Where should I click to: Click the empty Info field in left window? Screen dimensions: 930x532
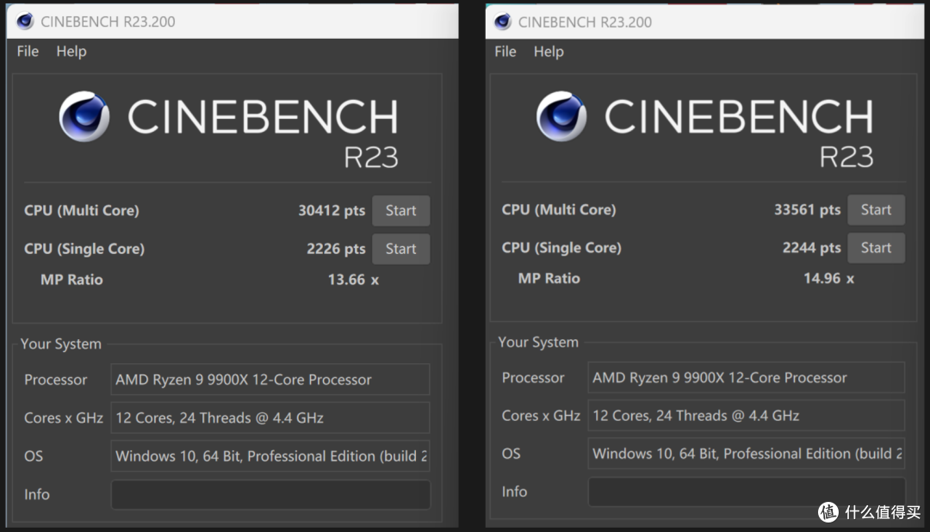tap(270, 494)
